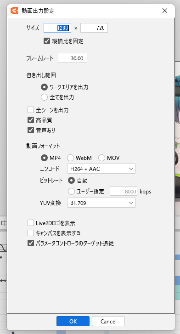Enable the キャンバスを表示する checkbox
Viewport: 180px width, 334px height.
point(31,233)
